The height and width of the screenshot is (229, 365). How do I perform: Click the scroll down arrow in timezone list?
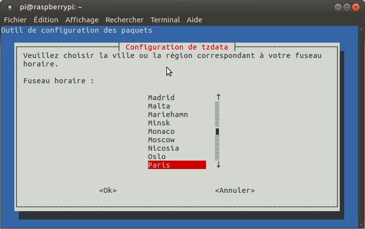[218, 165]
